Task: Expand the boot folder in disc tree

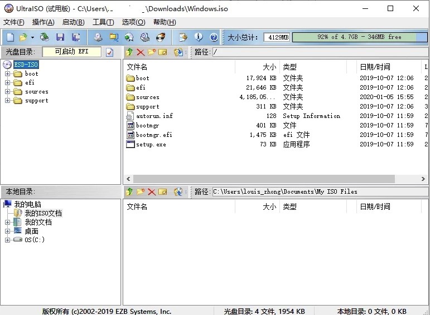Action: 7,73
